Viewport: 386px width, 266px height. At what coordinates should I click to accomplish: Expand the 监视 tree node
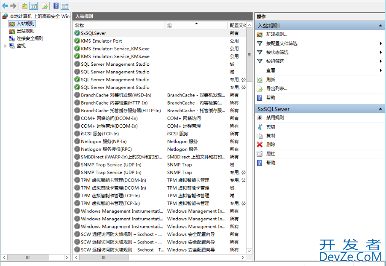point(6,46)
